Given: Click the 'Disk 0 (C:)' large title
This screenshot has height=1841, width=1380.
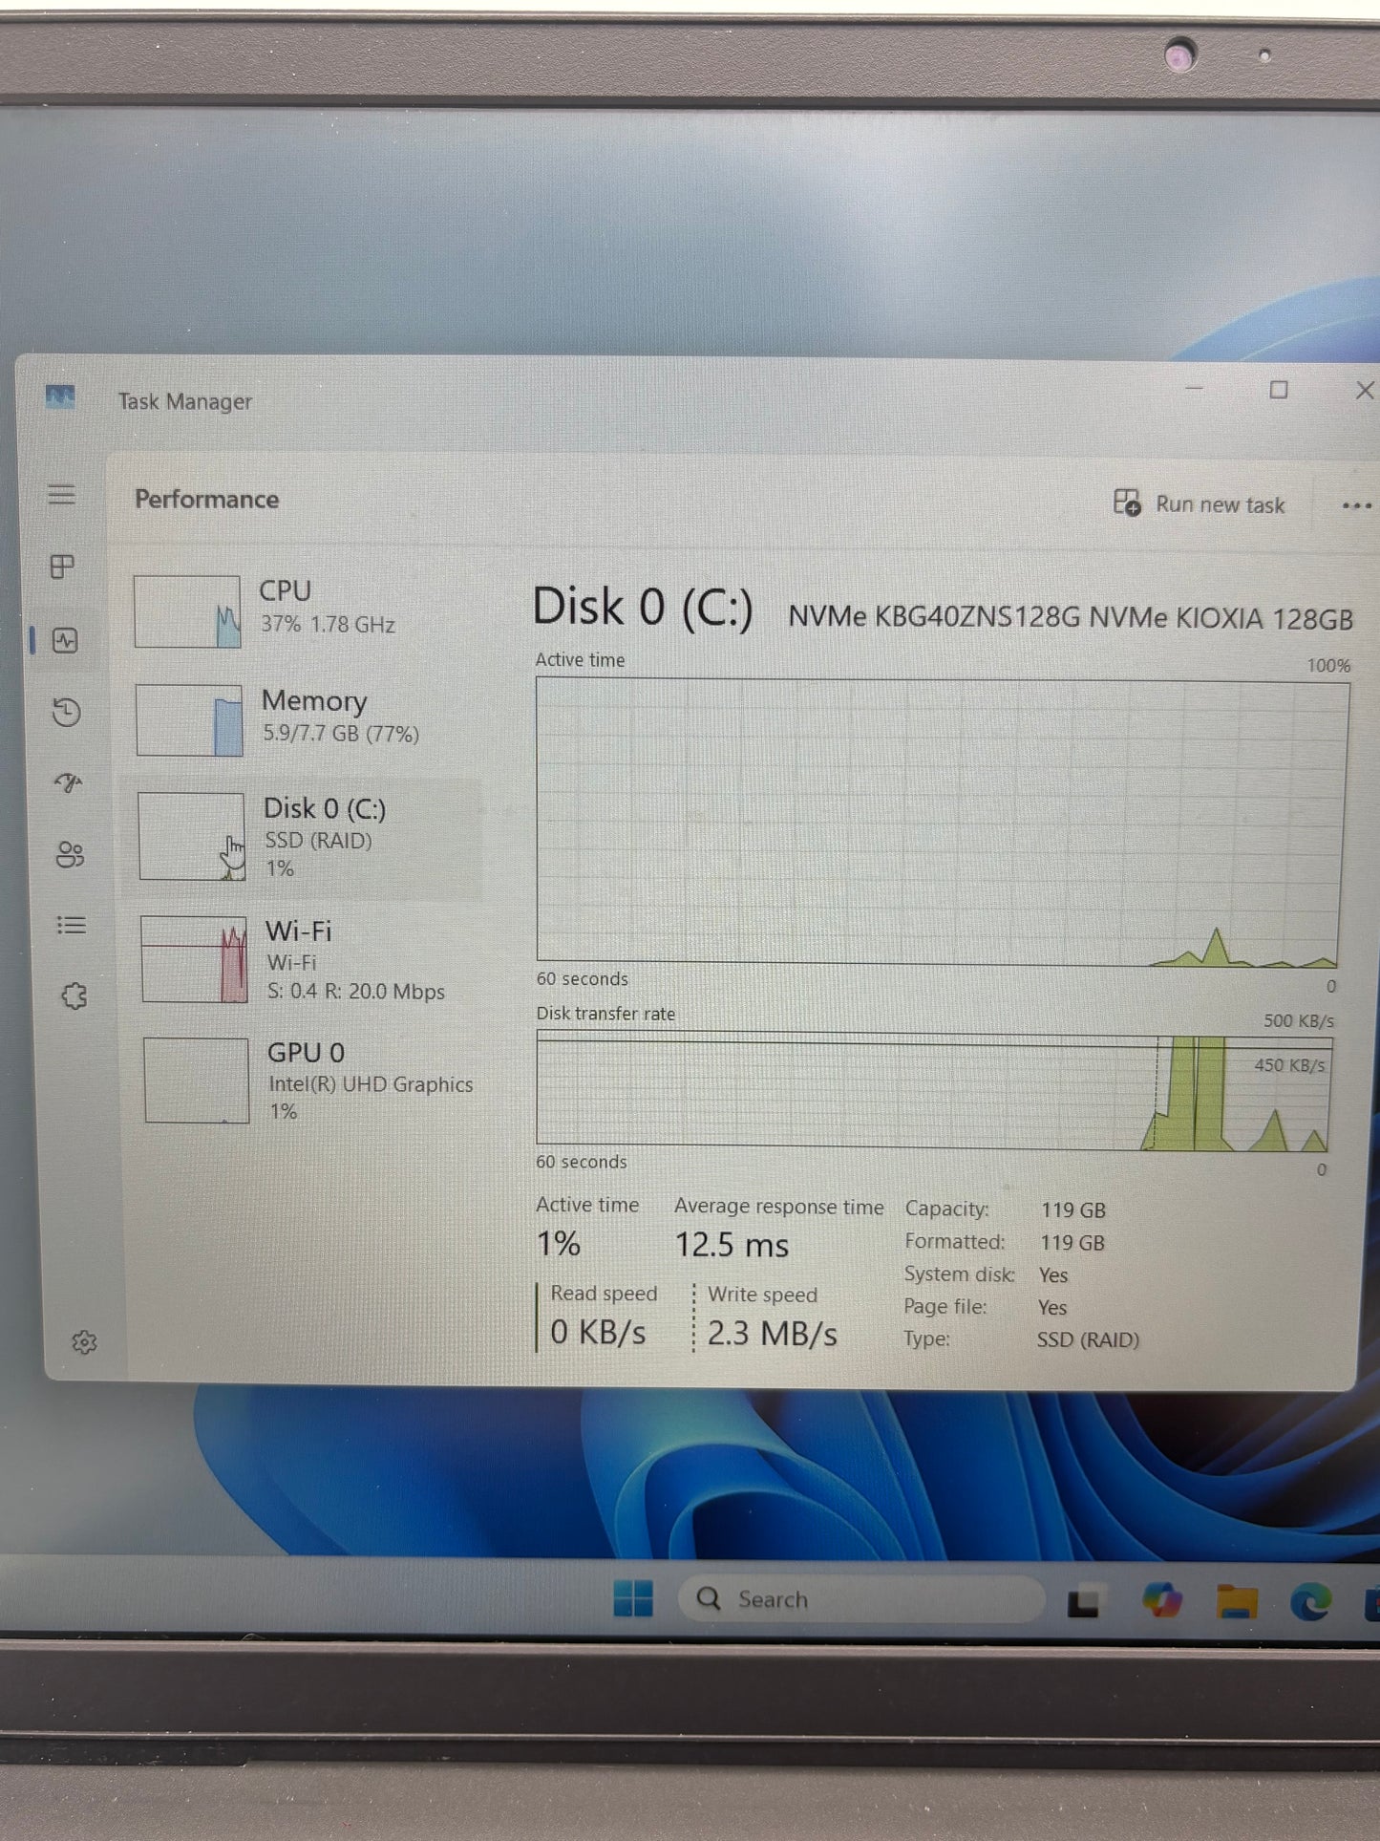Looking at the screenshot, I should pos(643,607).
